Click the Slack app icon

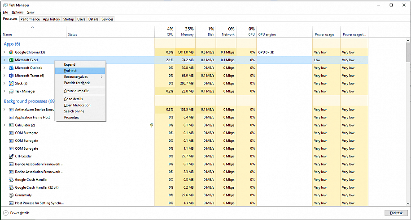pos(11,83)
